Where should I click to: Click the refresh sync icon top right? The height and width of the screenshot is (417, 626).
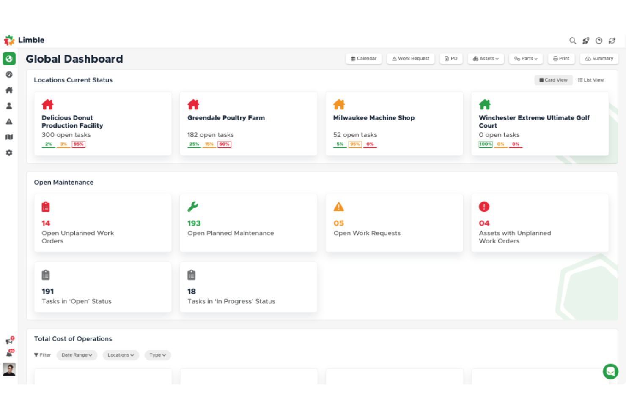coord(612,41)
